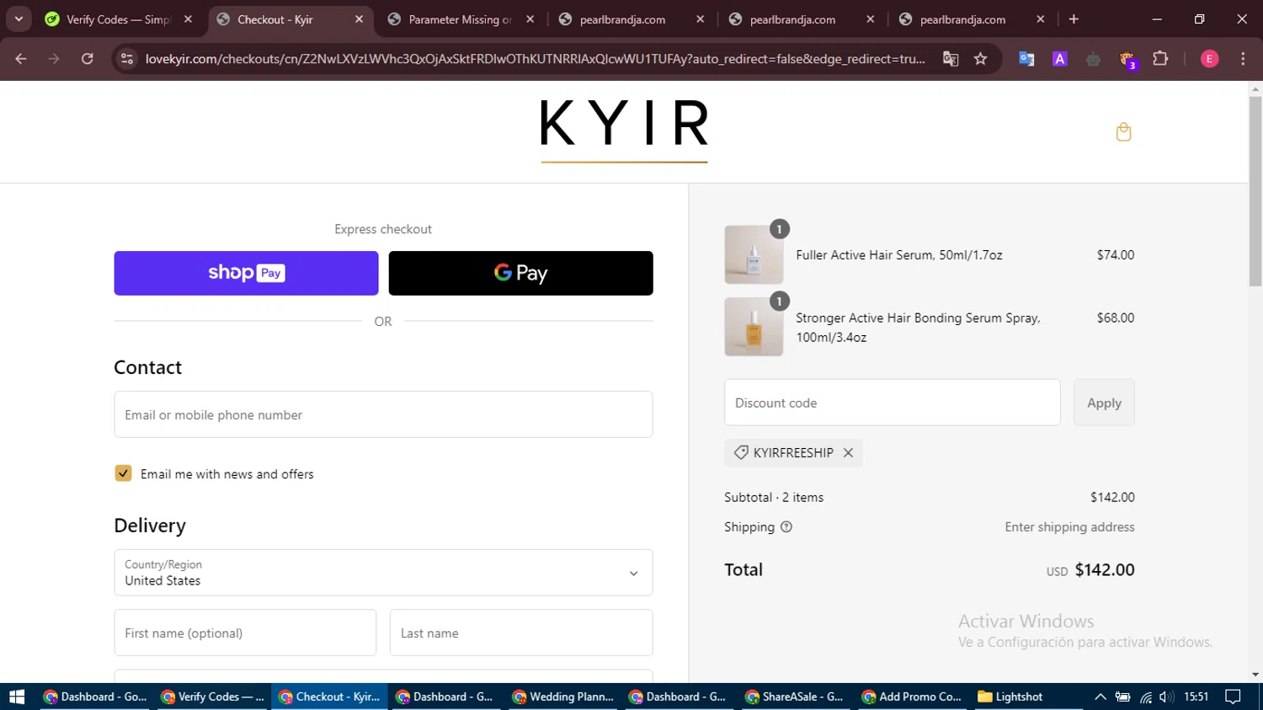Click the KYIRFREESHIP discount tag
Screen dimensions: 1263x710
[793, 453]
